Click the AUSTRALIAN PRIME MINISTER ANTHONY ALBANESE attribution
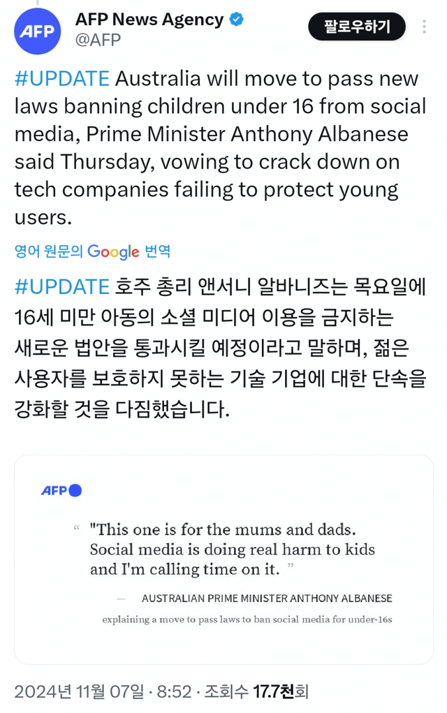447x713 pixels. [267, 598]
